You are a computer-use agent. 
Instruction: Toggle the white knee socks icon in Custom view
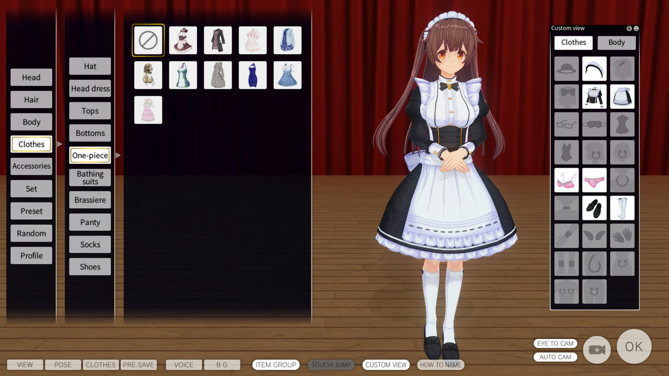coord(622,207)
